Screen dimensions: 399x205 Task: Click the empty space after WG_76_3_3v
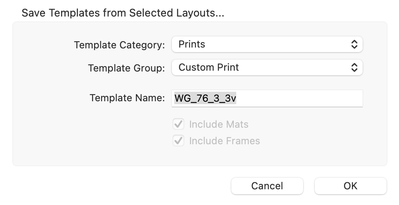(x=297, y=98)
